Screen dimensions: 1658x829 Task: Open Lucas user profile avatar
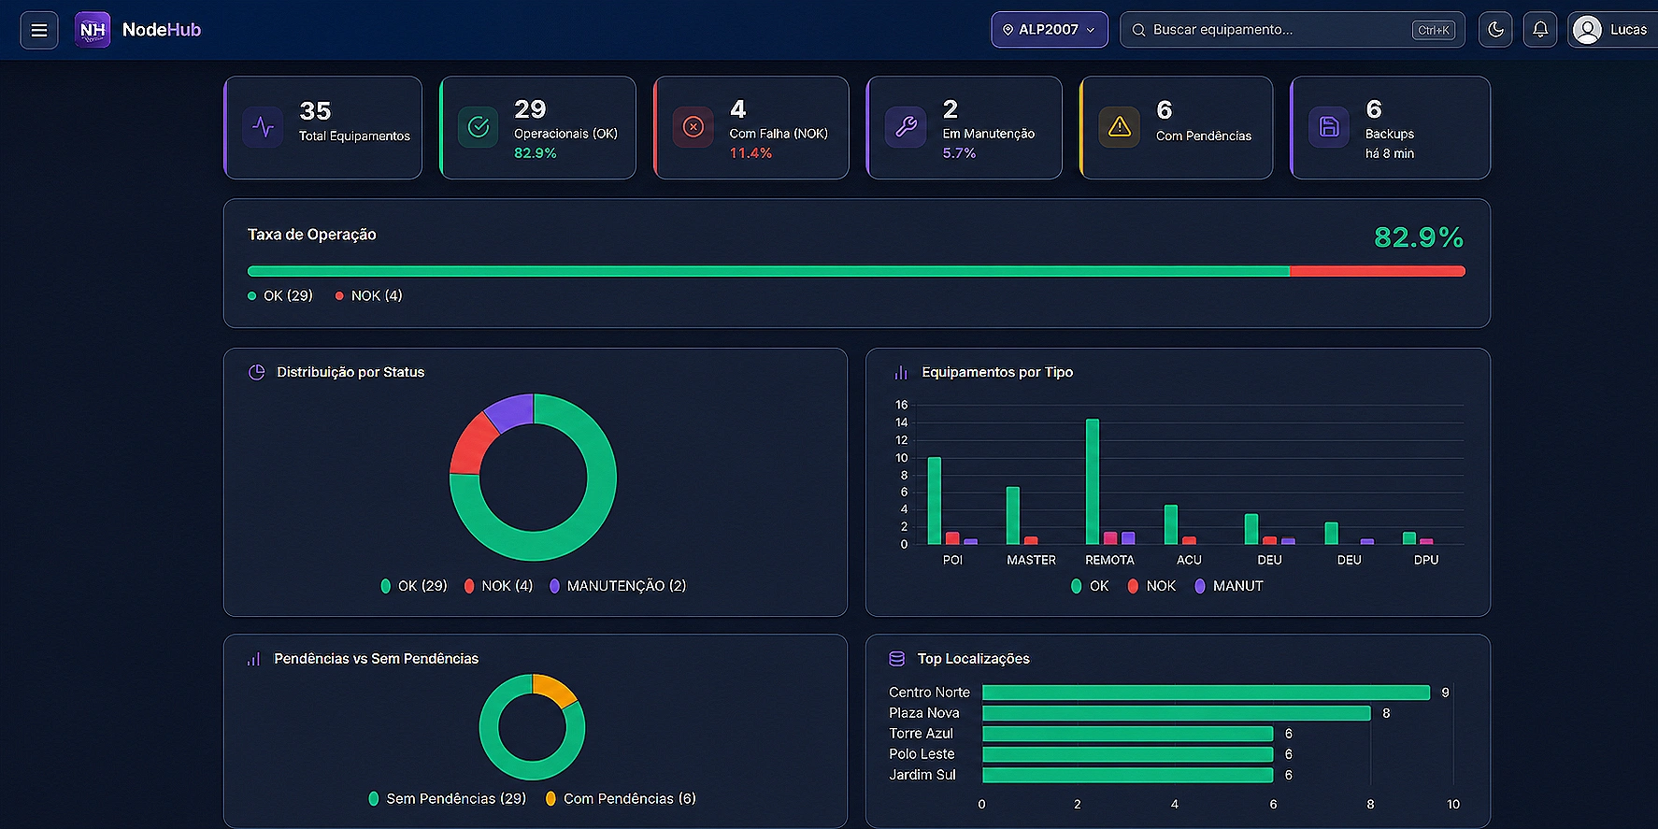1587,30
